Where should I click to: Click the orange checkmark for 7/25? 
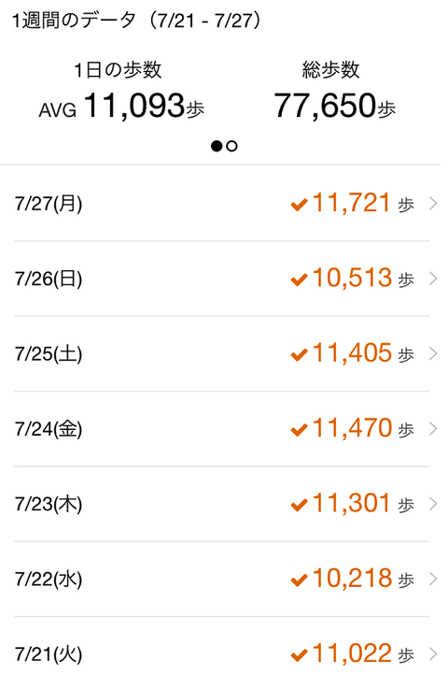(299, 354)
